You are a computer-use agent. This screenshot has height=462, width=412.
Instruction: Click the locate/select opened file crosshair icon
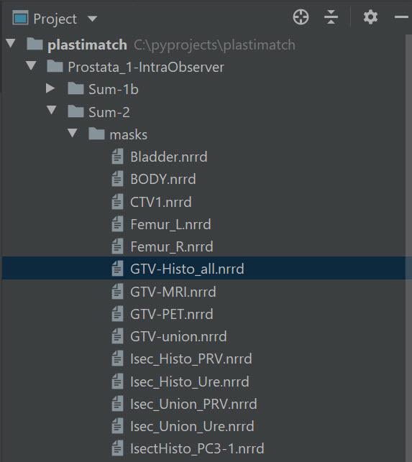301,17
